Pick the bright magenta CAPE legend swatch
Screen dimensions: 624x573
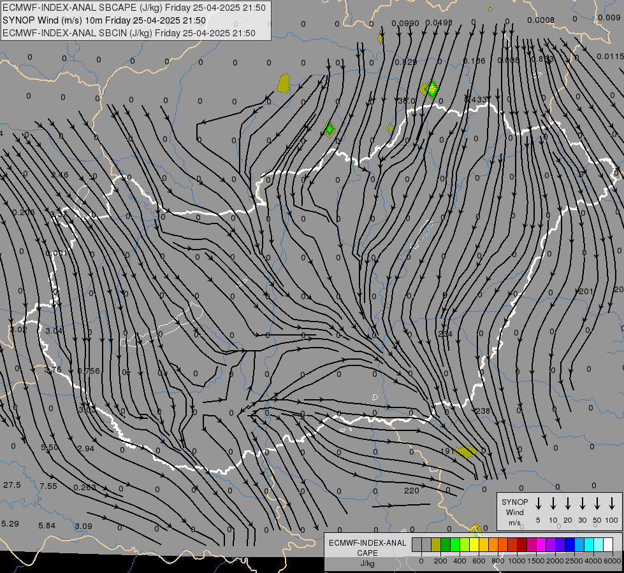(x=541, y=545)
